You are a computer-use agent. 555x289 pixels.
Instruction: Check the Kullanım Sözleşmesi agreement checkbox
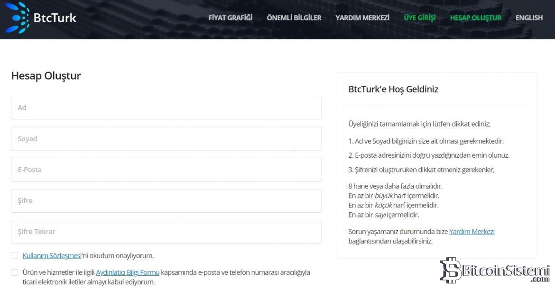[15, 256]
